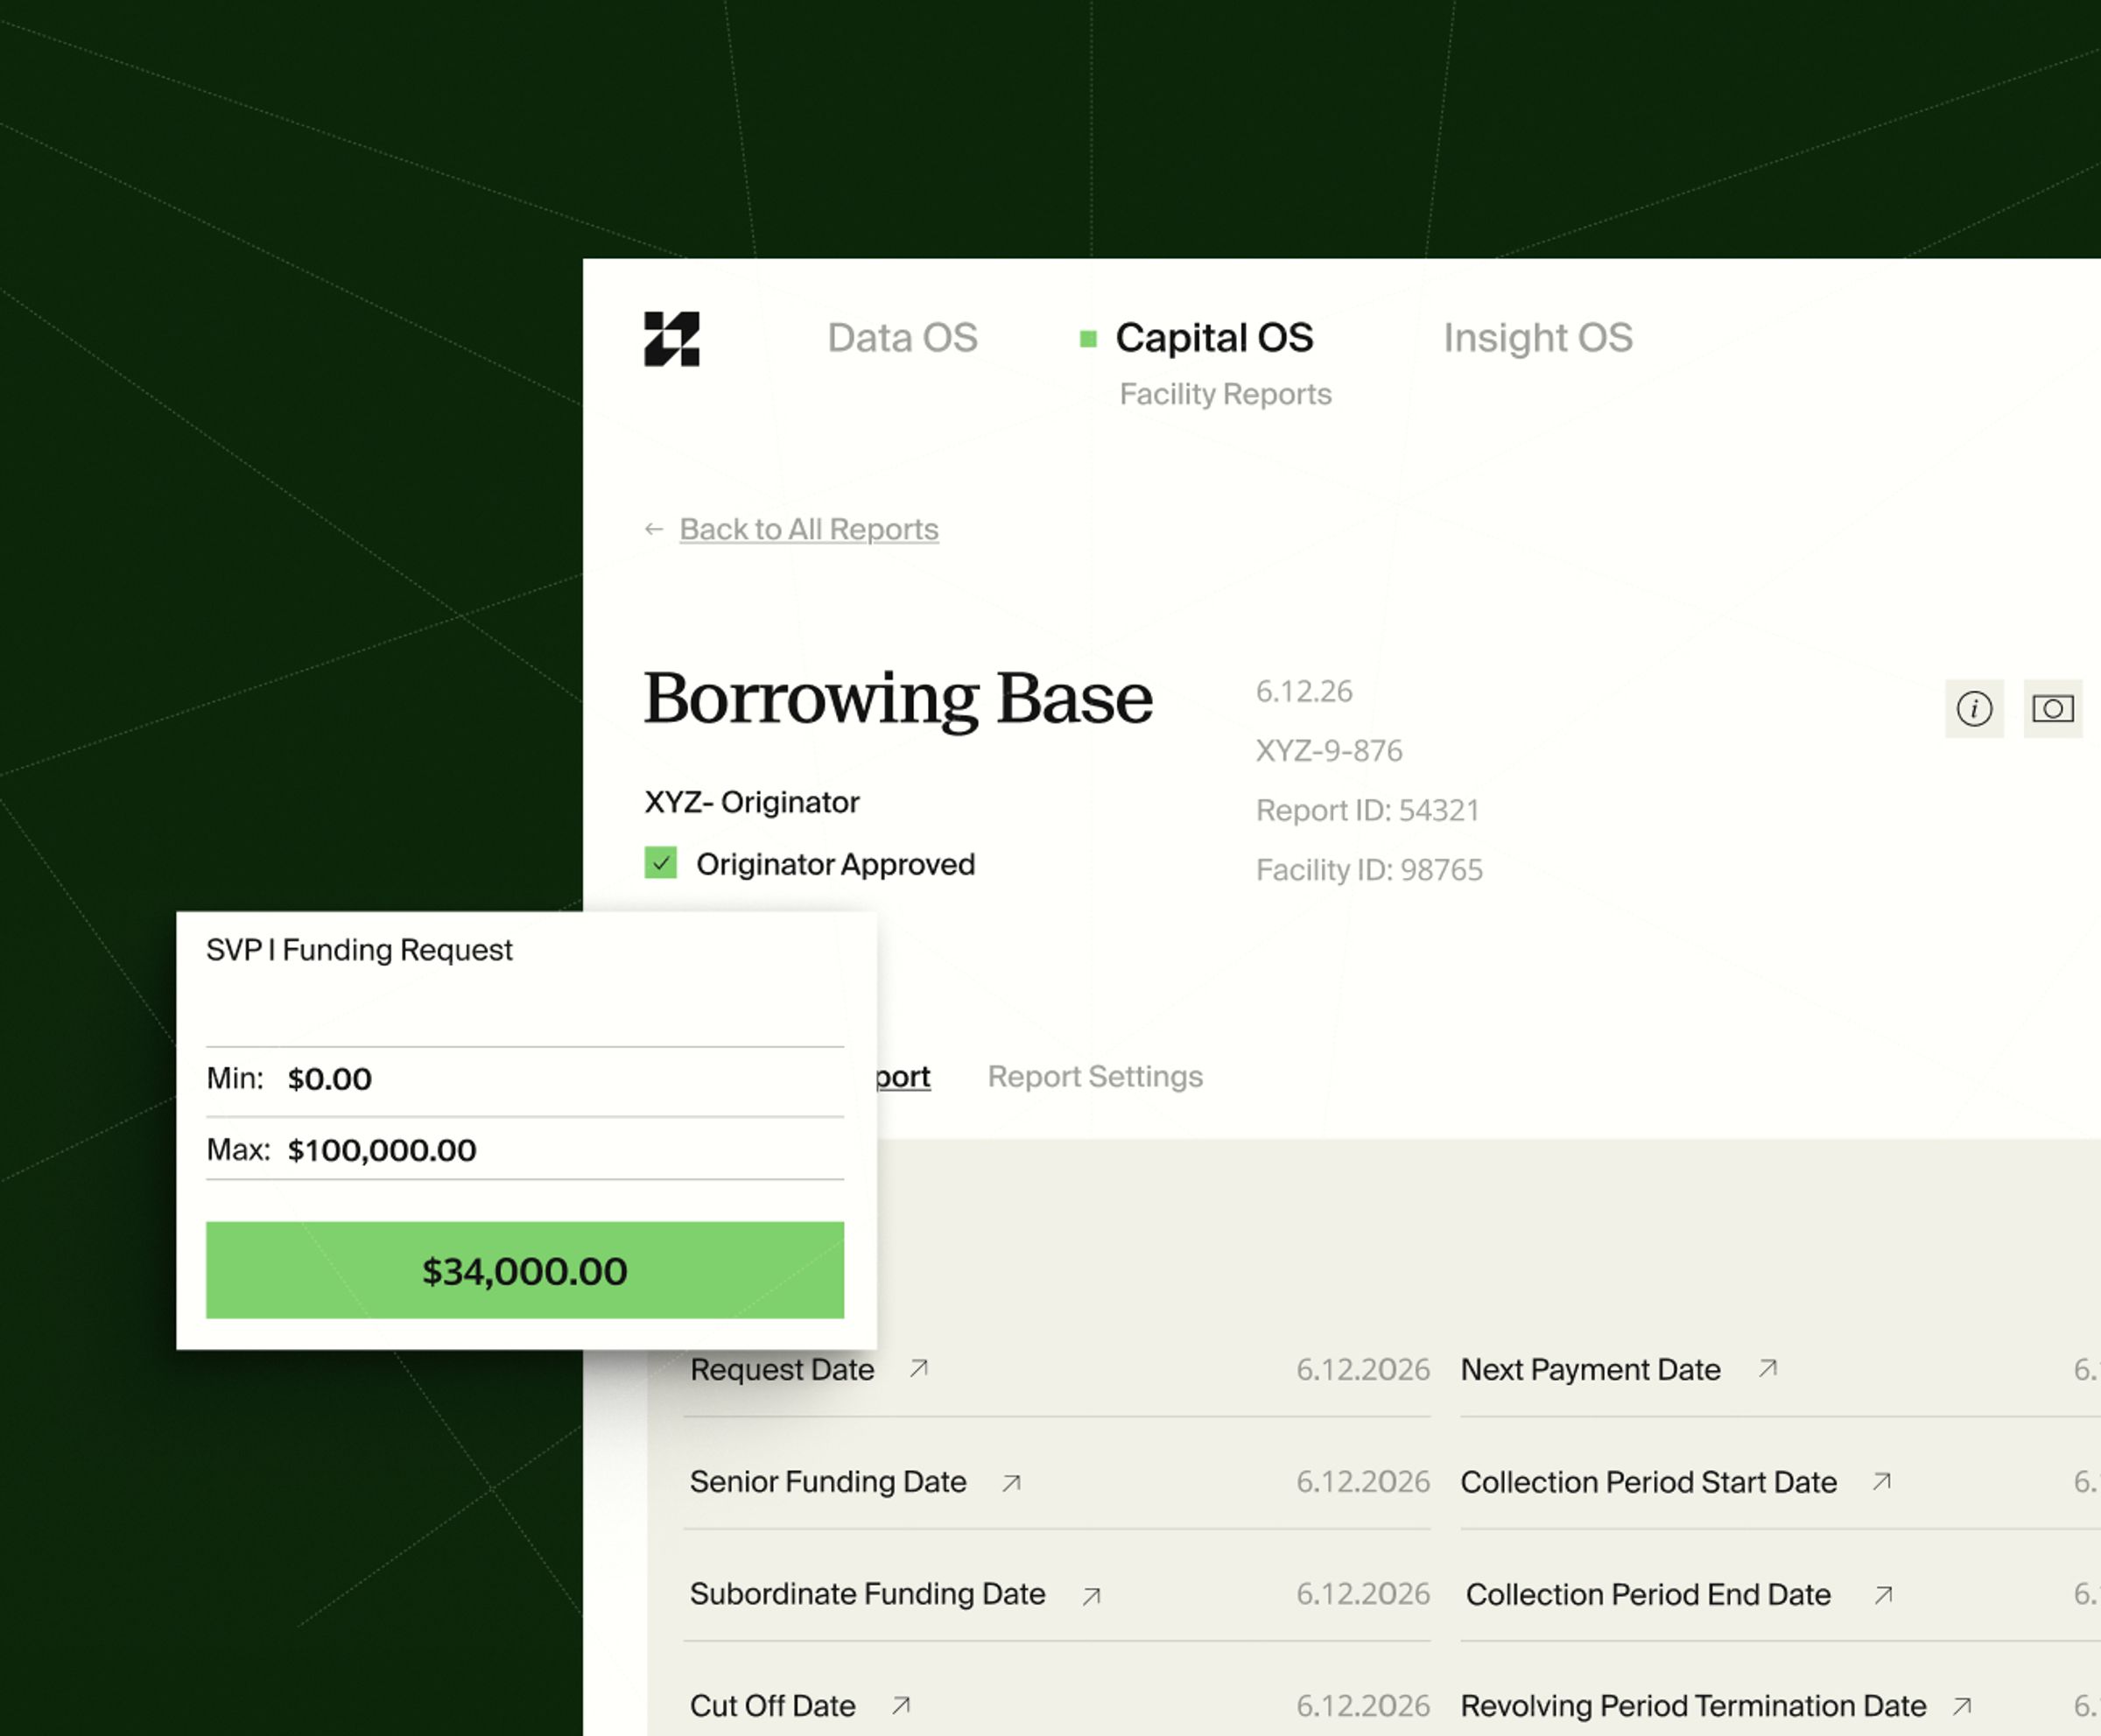Select the Capital OS tab
Screen dimensions: 2101x1736
[x=1214, y=338]
